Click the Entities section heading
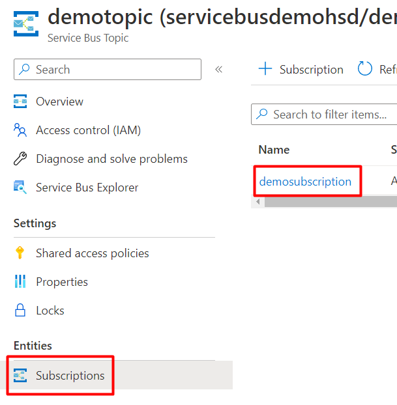This screenshot has width=397, height=405. (33, 346)
